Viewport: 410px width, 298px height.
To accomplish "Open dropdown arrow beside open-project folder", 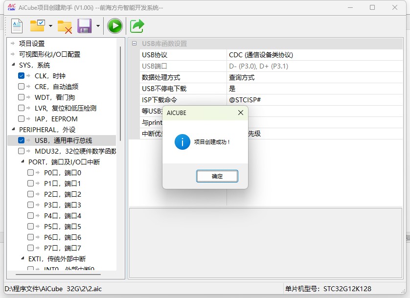I will (x=50, y=26).
